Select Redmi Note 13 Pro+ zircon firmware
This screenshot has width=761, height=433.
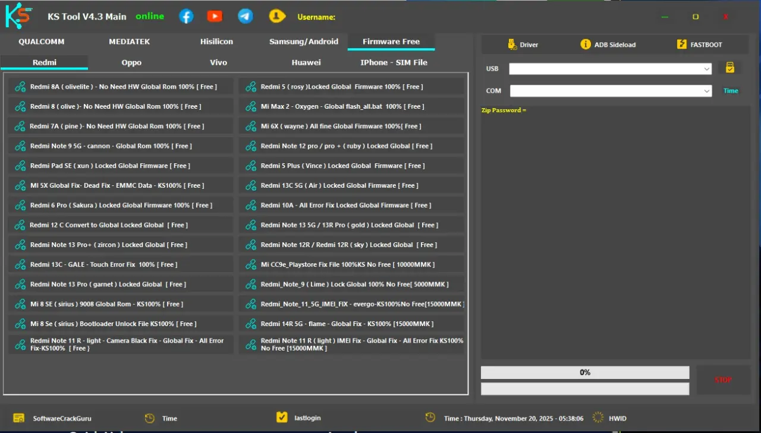pyautogui.click(x=121, y=245)
